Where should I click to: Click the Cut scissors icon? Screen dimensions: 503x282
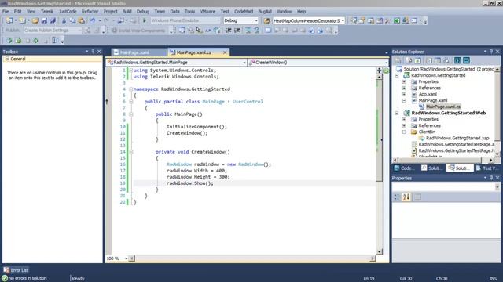64,20
